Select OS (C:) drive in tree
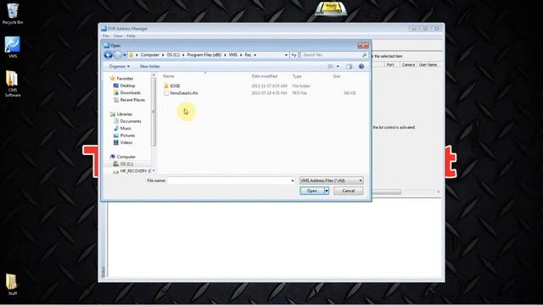 (124, 164)
